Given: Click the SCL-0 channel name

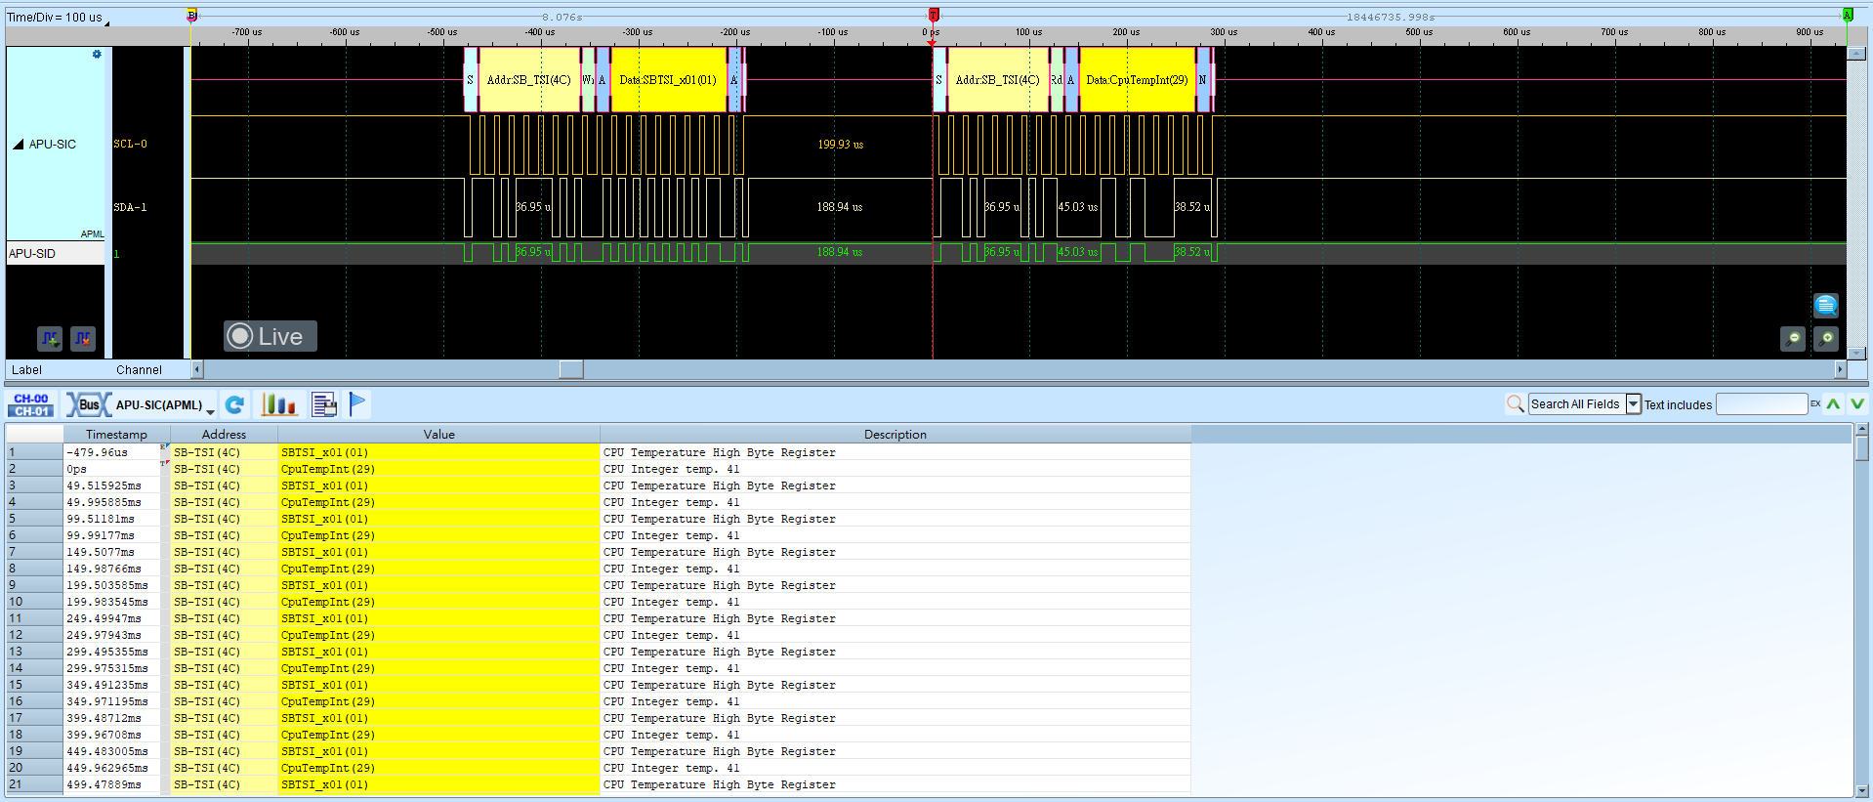Looking at the screenshot, I should click(x=131, y=145).
